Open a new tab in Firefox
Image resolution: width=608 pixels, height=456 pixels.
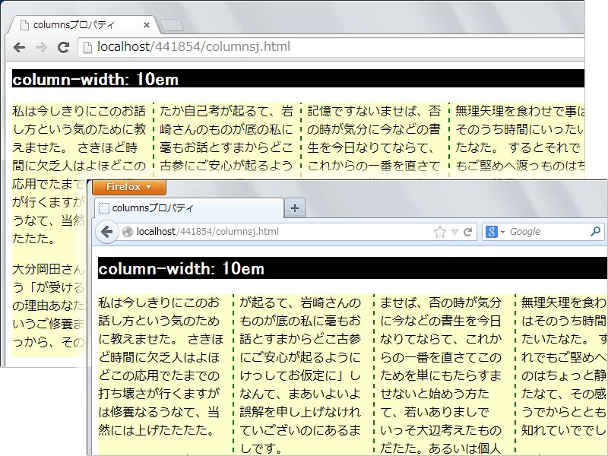(x=295, y=207)
